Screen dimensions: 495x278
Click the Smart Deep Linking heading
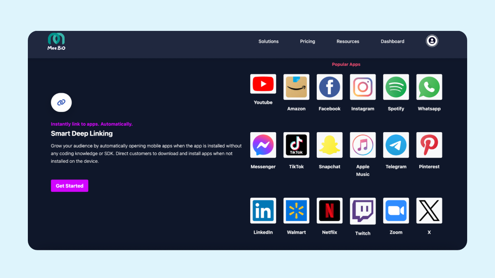[x=82, y=134]
